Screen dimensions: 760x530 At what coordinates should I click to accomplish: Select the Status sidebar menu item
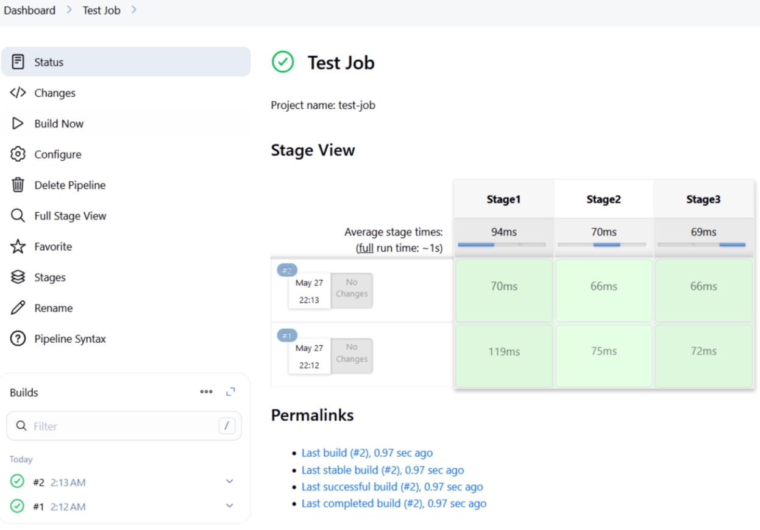point(49,62)
